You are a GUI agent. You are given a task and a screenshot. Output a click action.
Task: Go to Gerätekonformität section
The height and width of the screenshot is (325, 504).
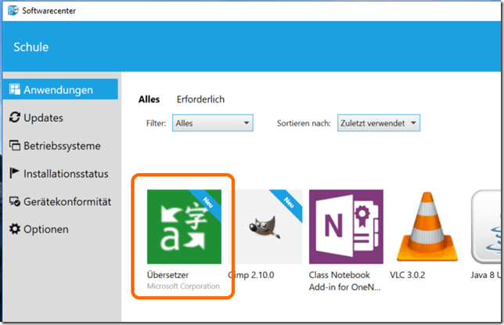(x=67, y=201)
